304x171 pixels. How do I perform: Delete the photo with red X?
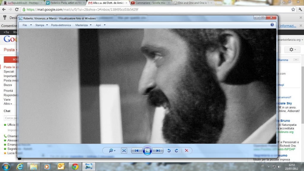pyautogui.click(x=186, y=151)
